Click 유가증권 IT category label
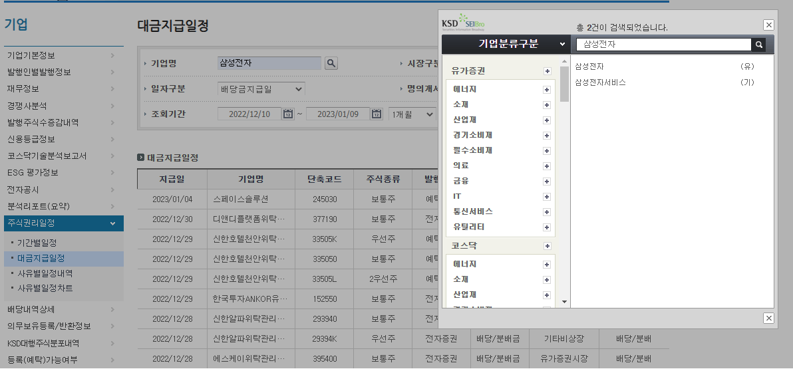 [457, 196]
